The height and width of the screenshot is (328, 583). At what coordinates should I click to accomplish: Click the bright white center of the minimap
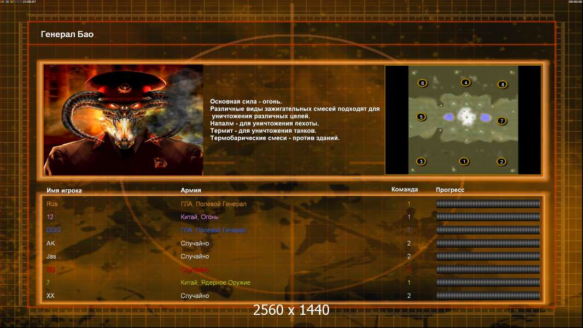click(467, 116)
